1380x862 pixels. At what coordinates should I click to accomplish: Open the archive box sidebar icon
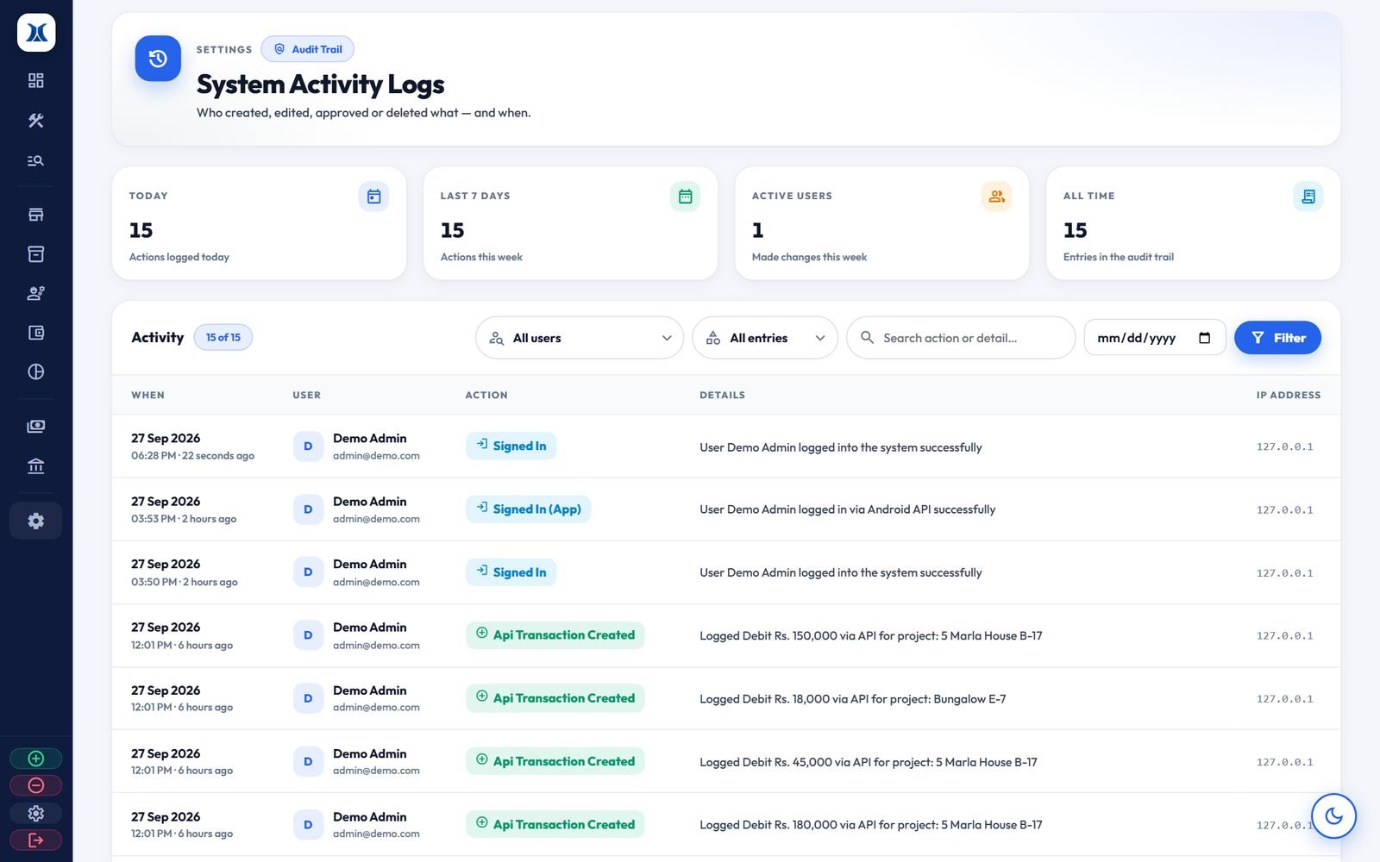36,254
